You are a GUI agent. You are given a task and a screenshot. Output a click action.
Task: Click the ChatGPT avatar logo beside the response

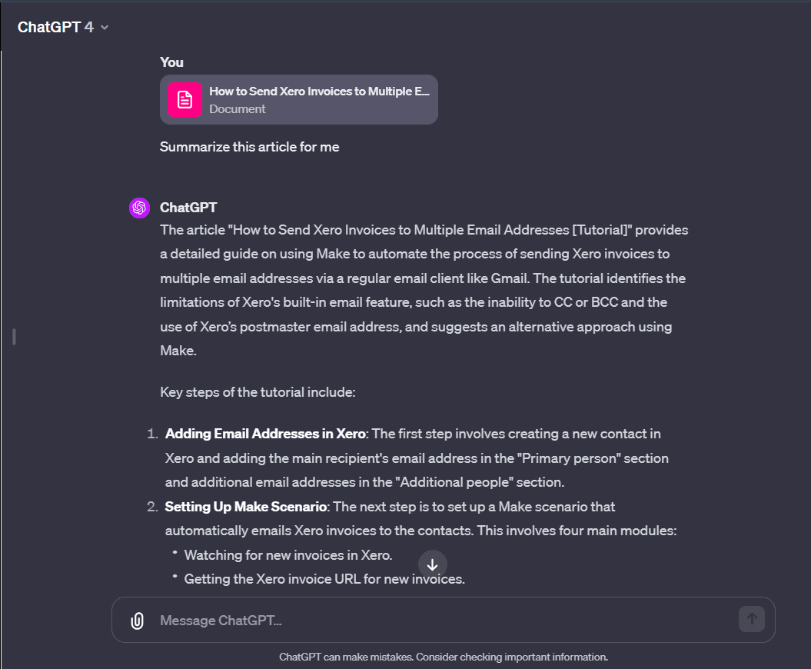coord(139,207)
